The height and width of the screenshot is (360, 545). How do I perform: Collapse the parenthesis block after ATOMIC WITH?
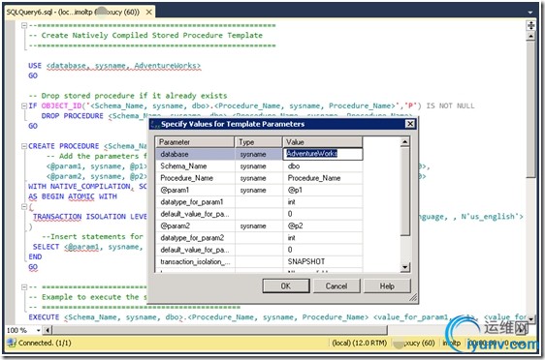pos(24,207)
